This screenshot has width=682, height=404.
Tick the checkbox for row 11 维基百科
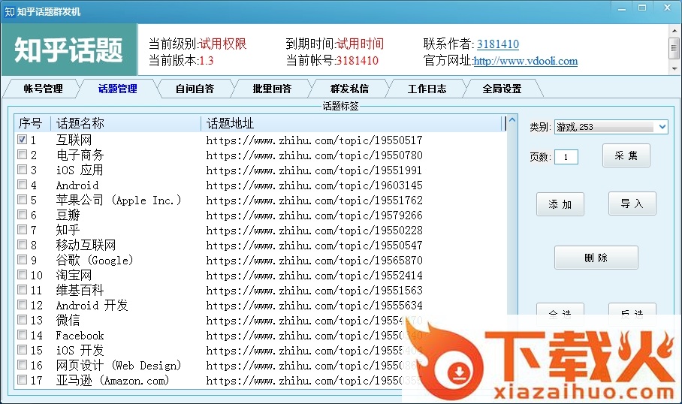[x=23, y=290]
